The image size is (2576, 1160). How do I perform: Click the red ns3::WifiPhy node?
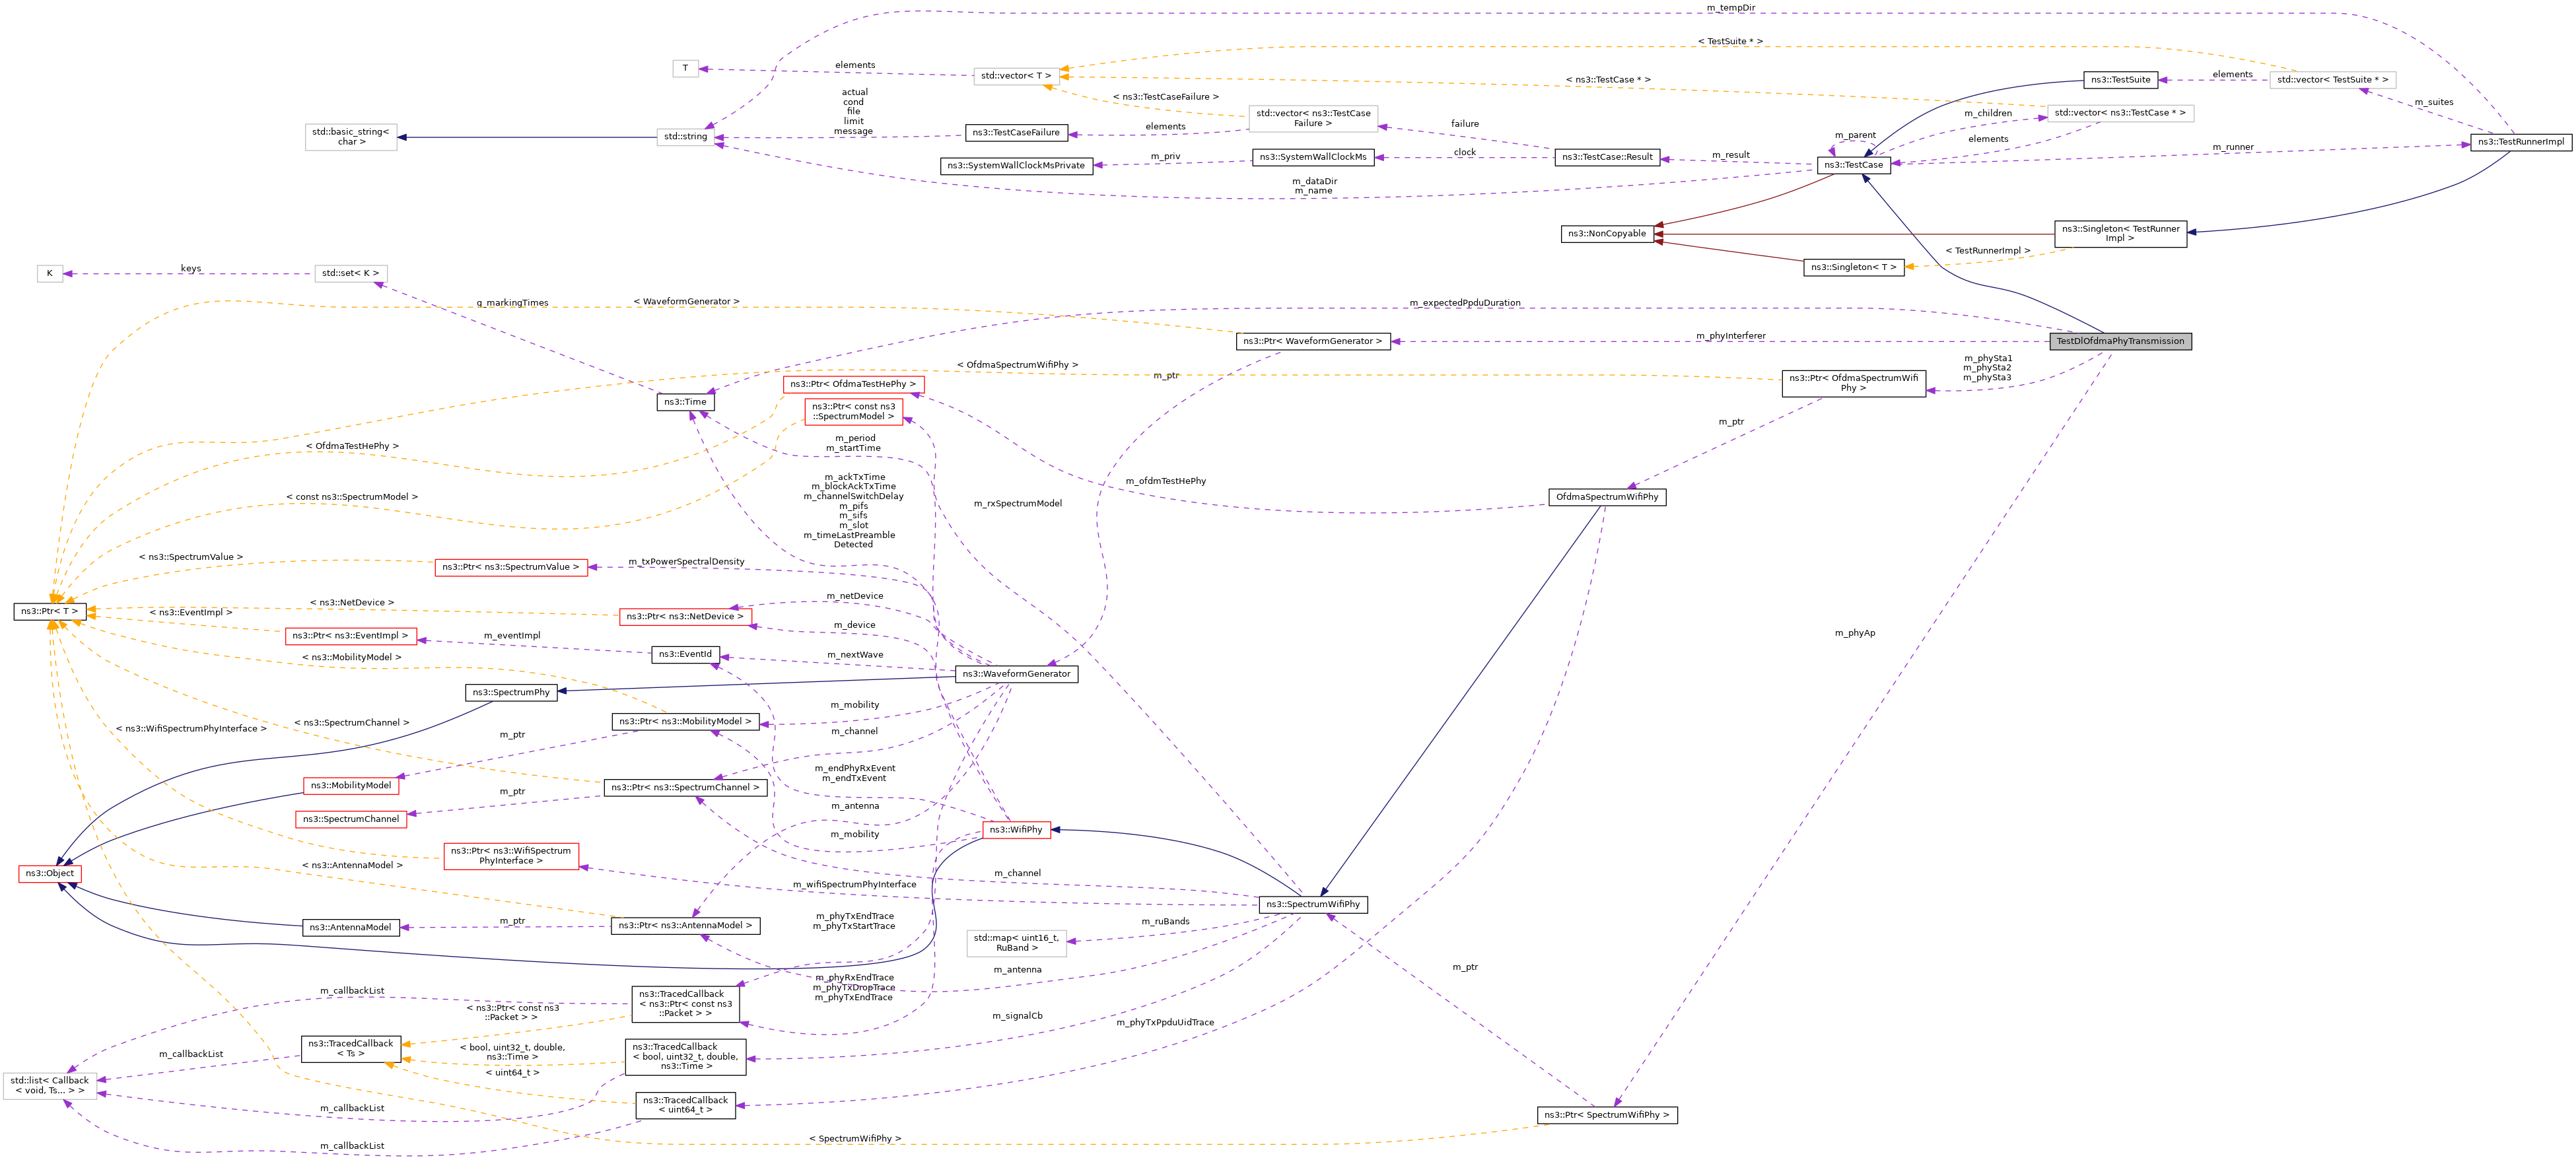(x=1016, y=830)
